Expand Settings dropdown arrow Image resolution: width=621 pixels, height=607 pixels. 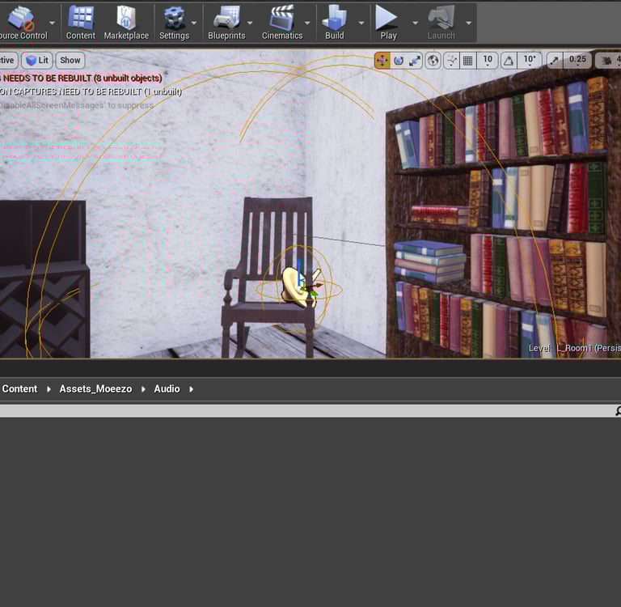(194, 23)
